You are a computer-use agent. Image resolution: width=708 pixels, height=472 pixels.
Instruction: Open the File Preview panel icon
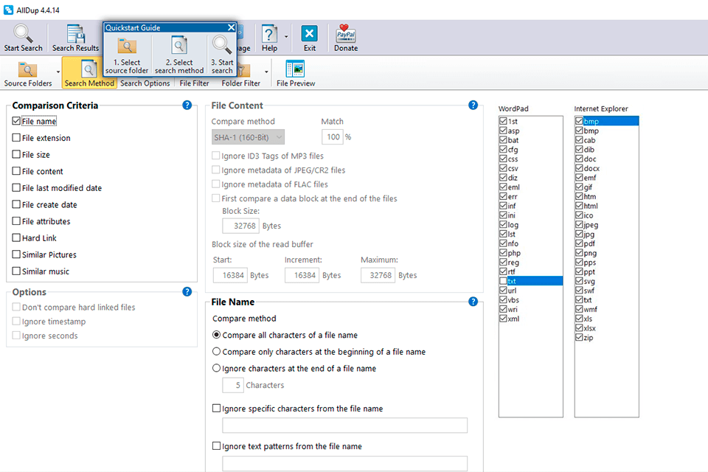point(294,68)
